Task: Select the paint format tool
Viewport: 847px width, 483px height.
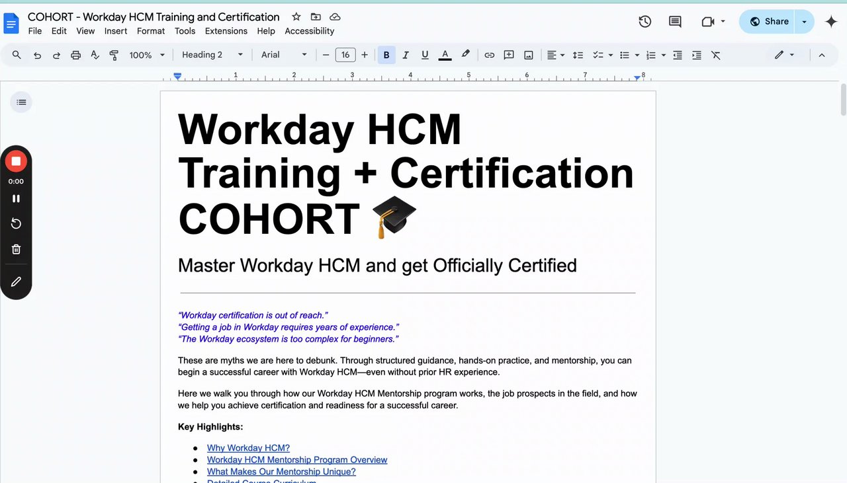Action: (x=114, y=55)
